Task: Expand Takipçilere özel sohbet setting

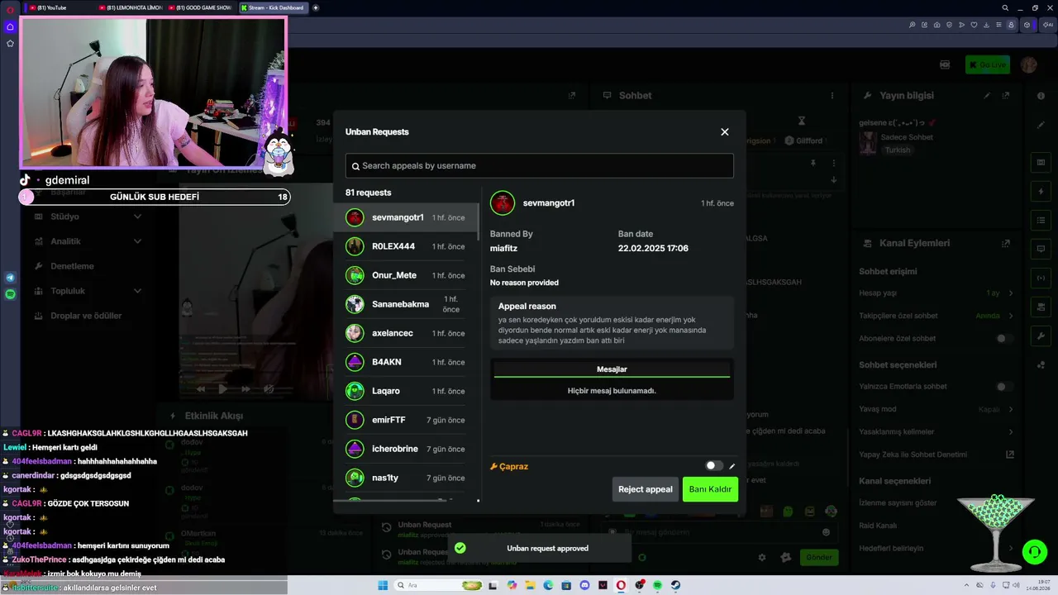Action: tap(935, 316)
